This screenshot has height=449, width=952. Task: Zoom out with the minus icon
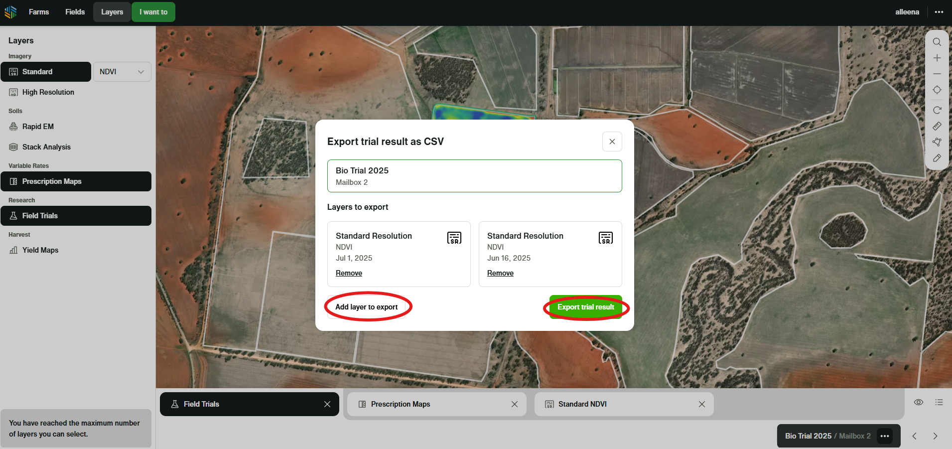coord(937,74)
